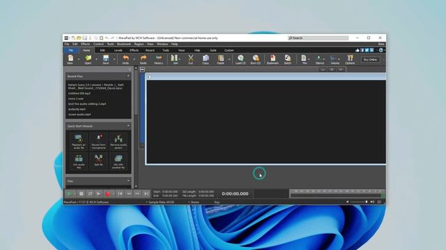Click the blue help question-mark icon

pyautogui.click(x=381, y=50)
